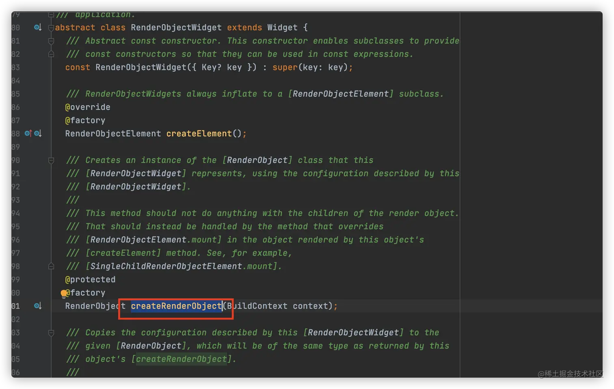Click the extends keyword

pos(244,28)
